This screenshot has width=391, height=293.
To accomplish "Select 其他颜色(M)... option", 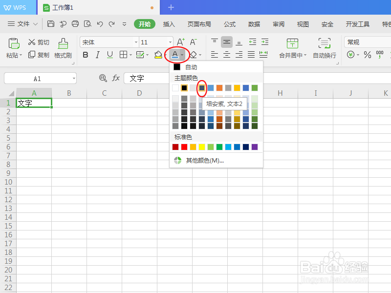I will pyautogui.click(x=216, y=161).
